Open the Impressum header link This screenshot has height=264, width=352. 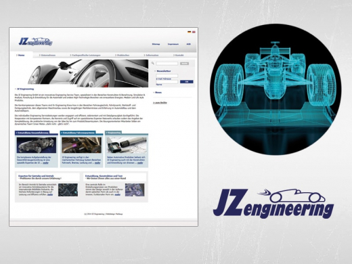pos(173,44)
